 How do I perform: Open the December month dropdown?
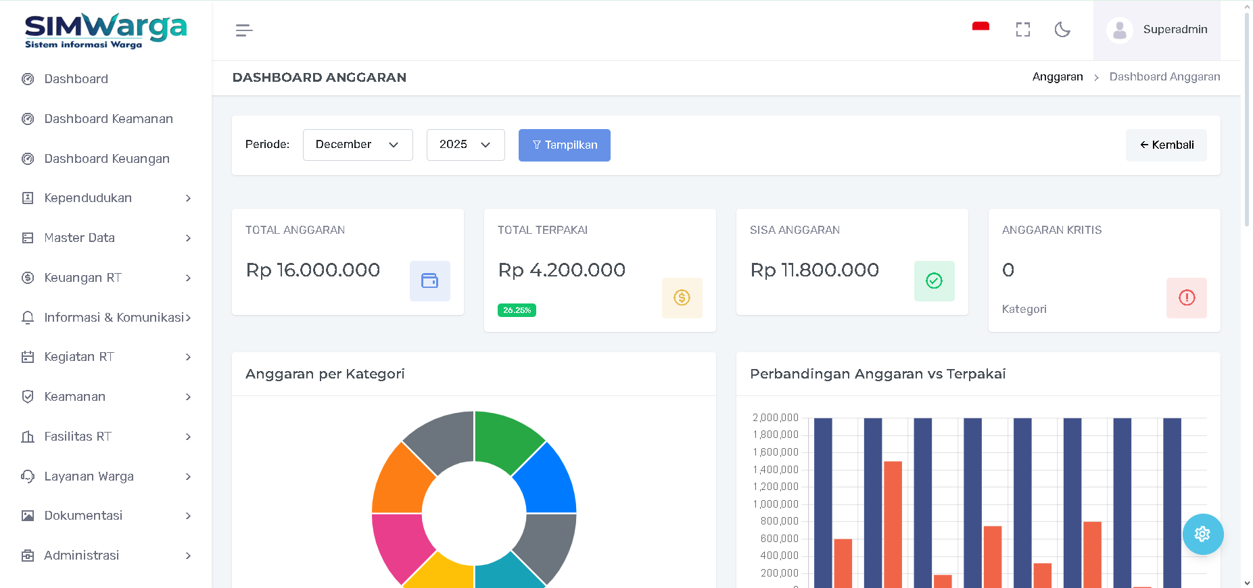click(x=357, y=145)
